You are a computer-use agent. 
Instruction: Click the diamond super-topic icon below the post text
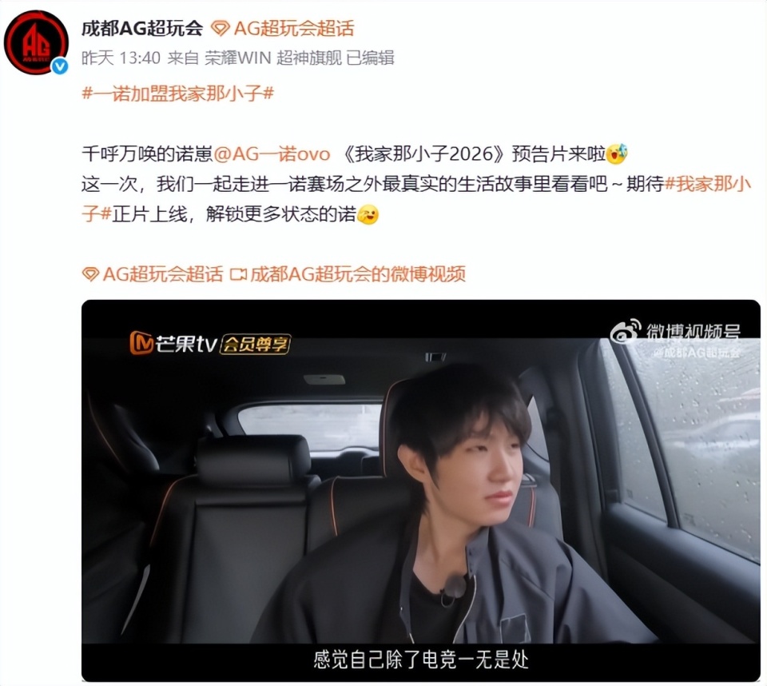[90, 274]
